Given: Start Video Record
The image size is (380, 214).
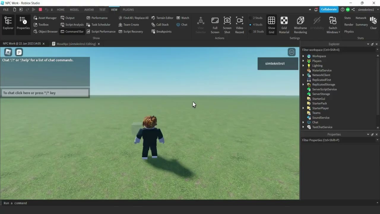Looking at the screenshot, I should coord(240,25).
